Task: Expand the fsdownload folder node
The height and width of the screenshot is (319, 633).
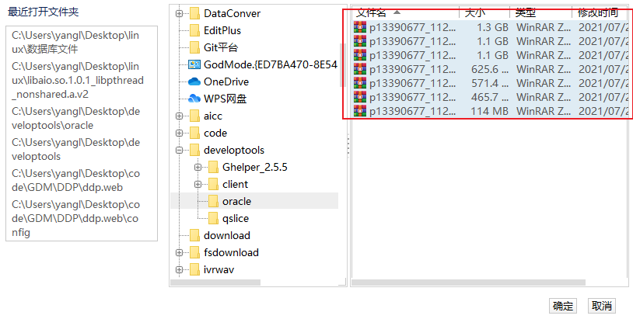Action: (180, 252)
